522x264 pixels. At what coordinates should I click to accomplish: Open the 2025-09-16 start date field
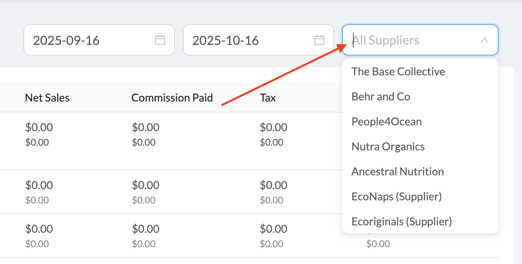(90, 40)
